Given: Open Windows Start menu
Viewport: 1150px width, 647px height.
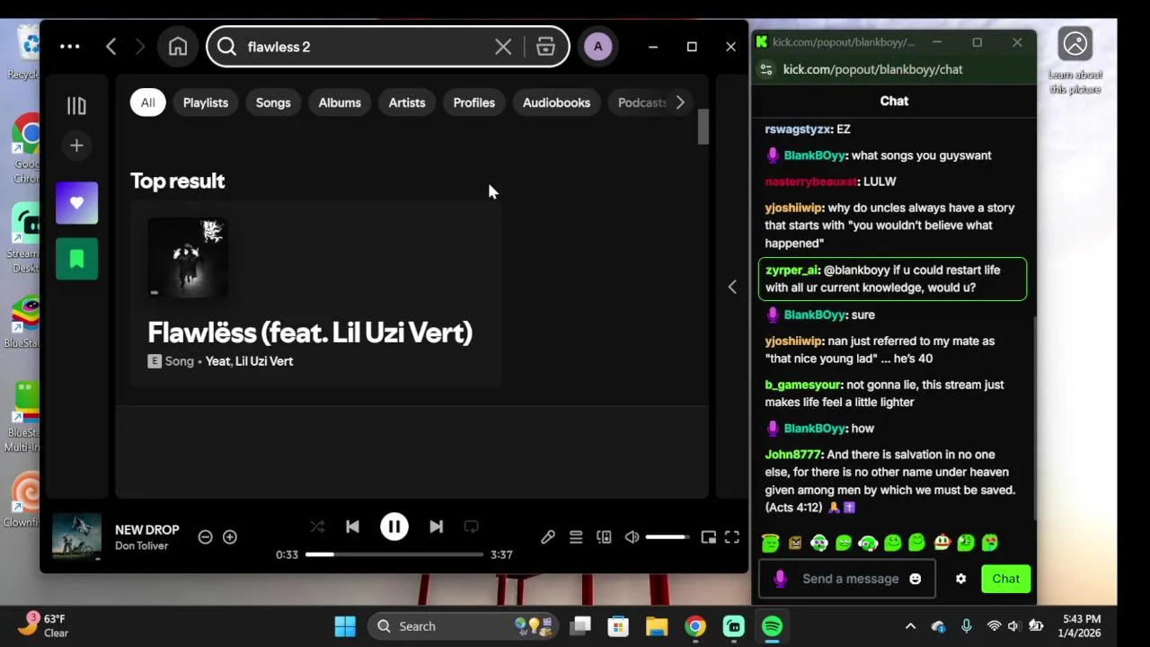Looking at the screenshot, I should pos(345,626).
